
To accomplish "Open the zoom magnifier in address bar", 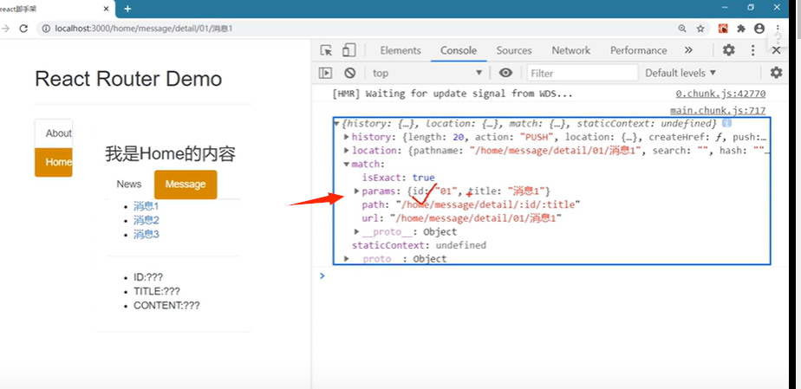I will (x=682, y=29).
